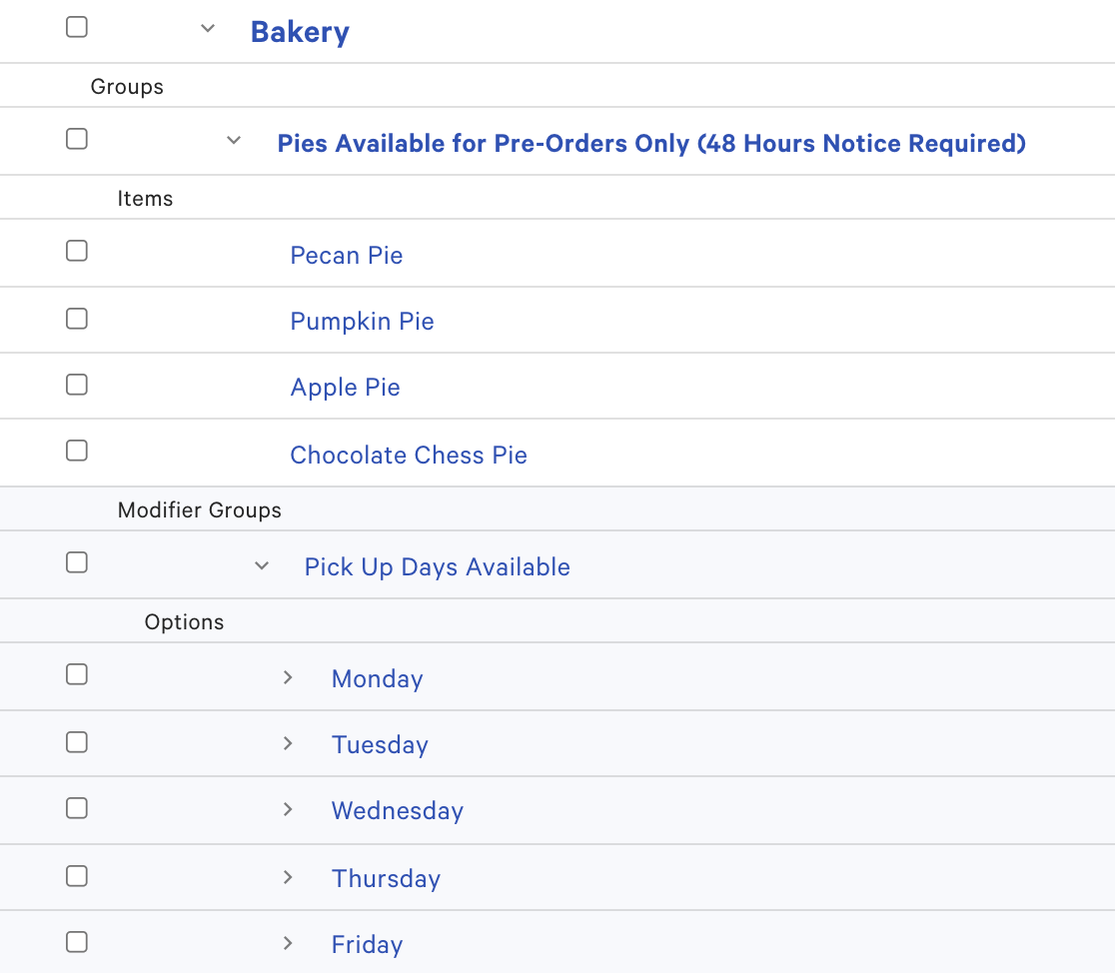Select the Bakery category checkbox

pyautogui.click(x=77, y=27)
